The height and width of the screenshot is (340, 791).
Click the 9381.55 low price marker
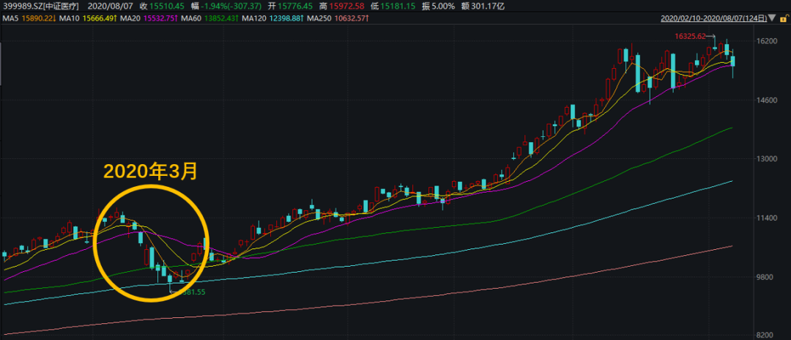pyautogui.click(x=189, y=292)
